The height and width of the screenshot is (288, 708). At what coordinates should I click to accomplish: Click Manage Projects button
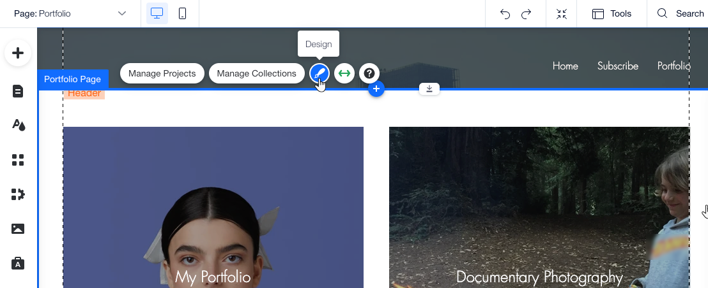coord(162,73)
